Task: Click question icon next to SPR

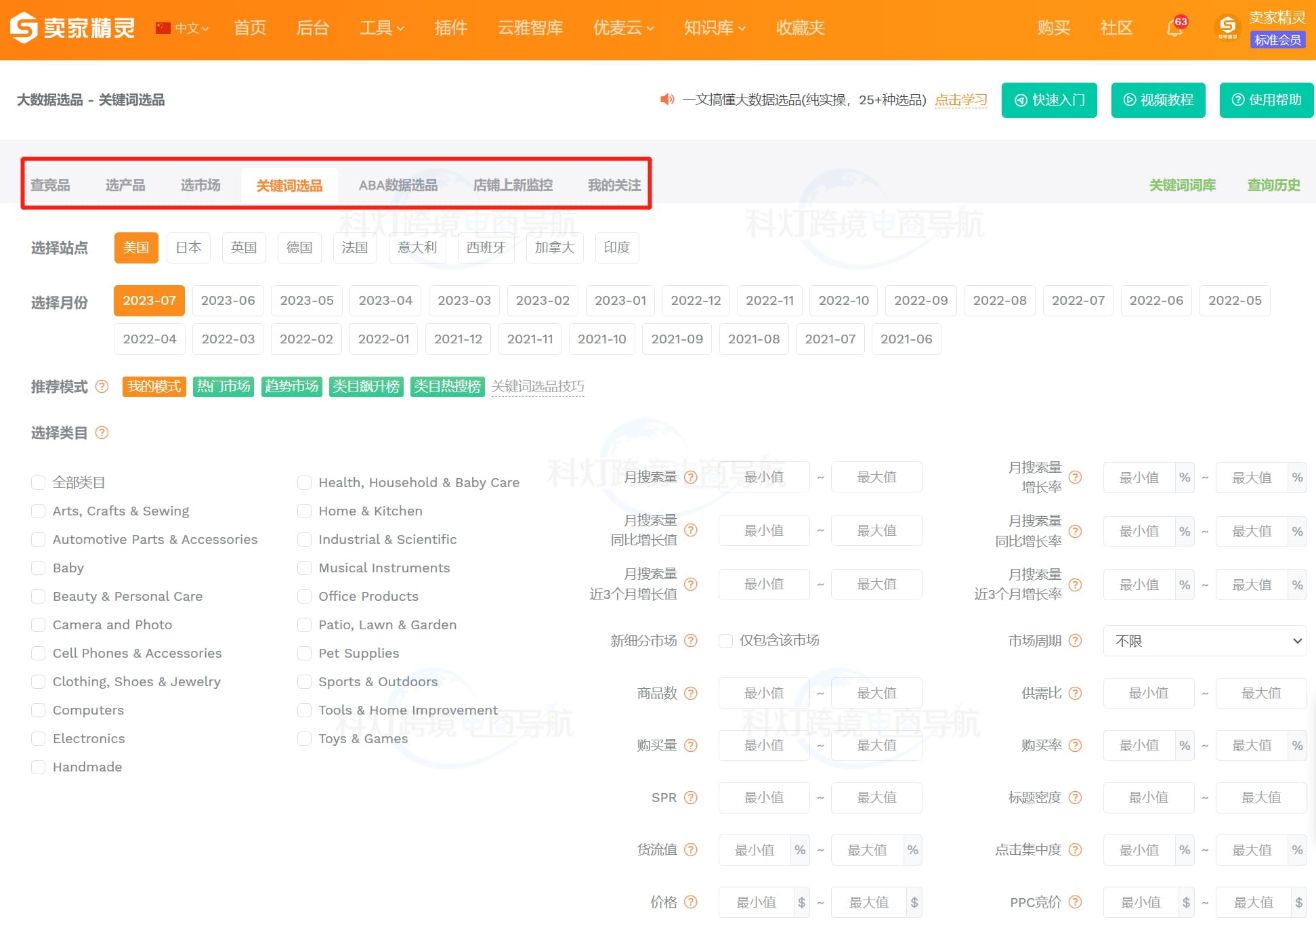Action: coord(690,798)
